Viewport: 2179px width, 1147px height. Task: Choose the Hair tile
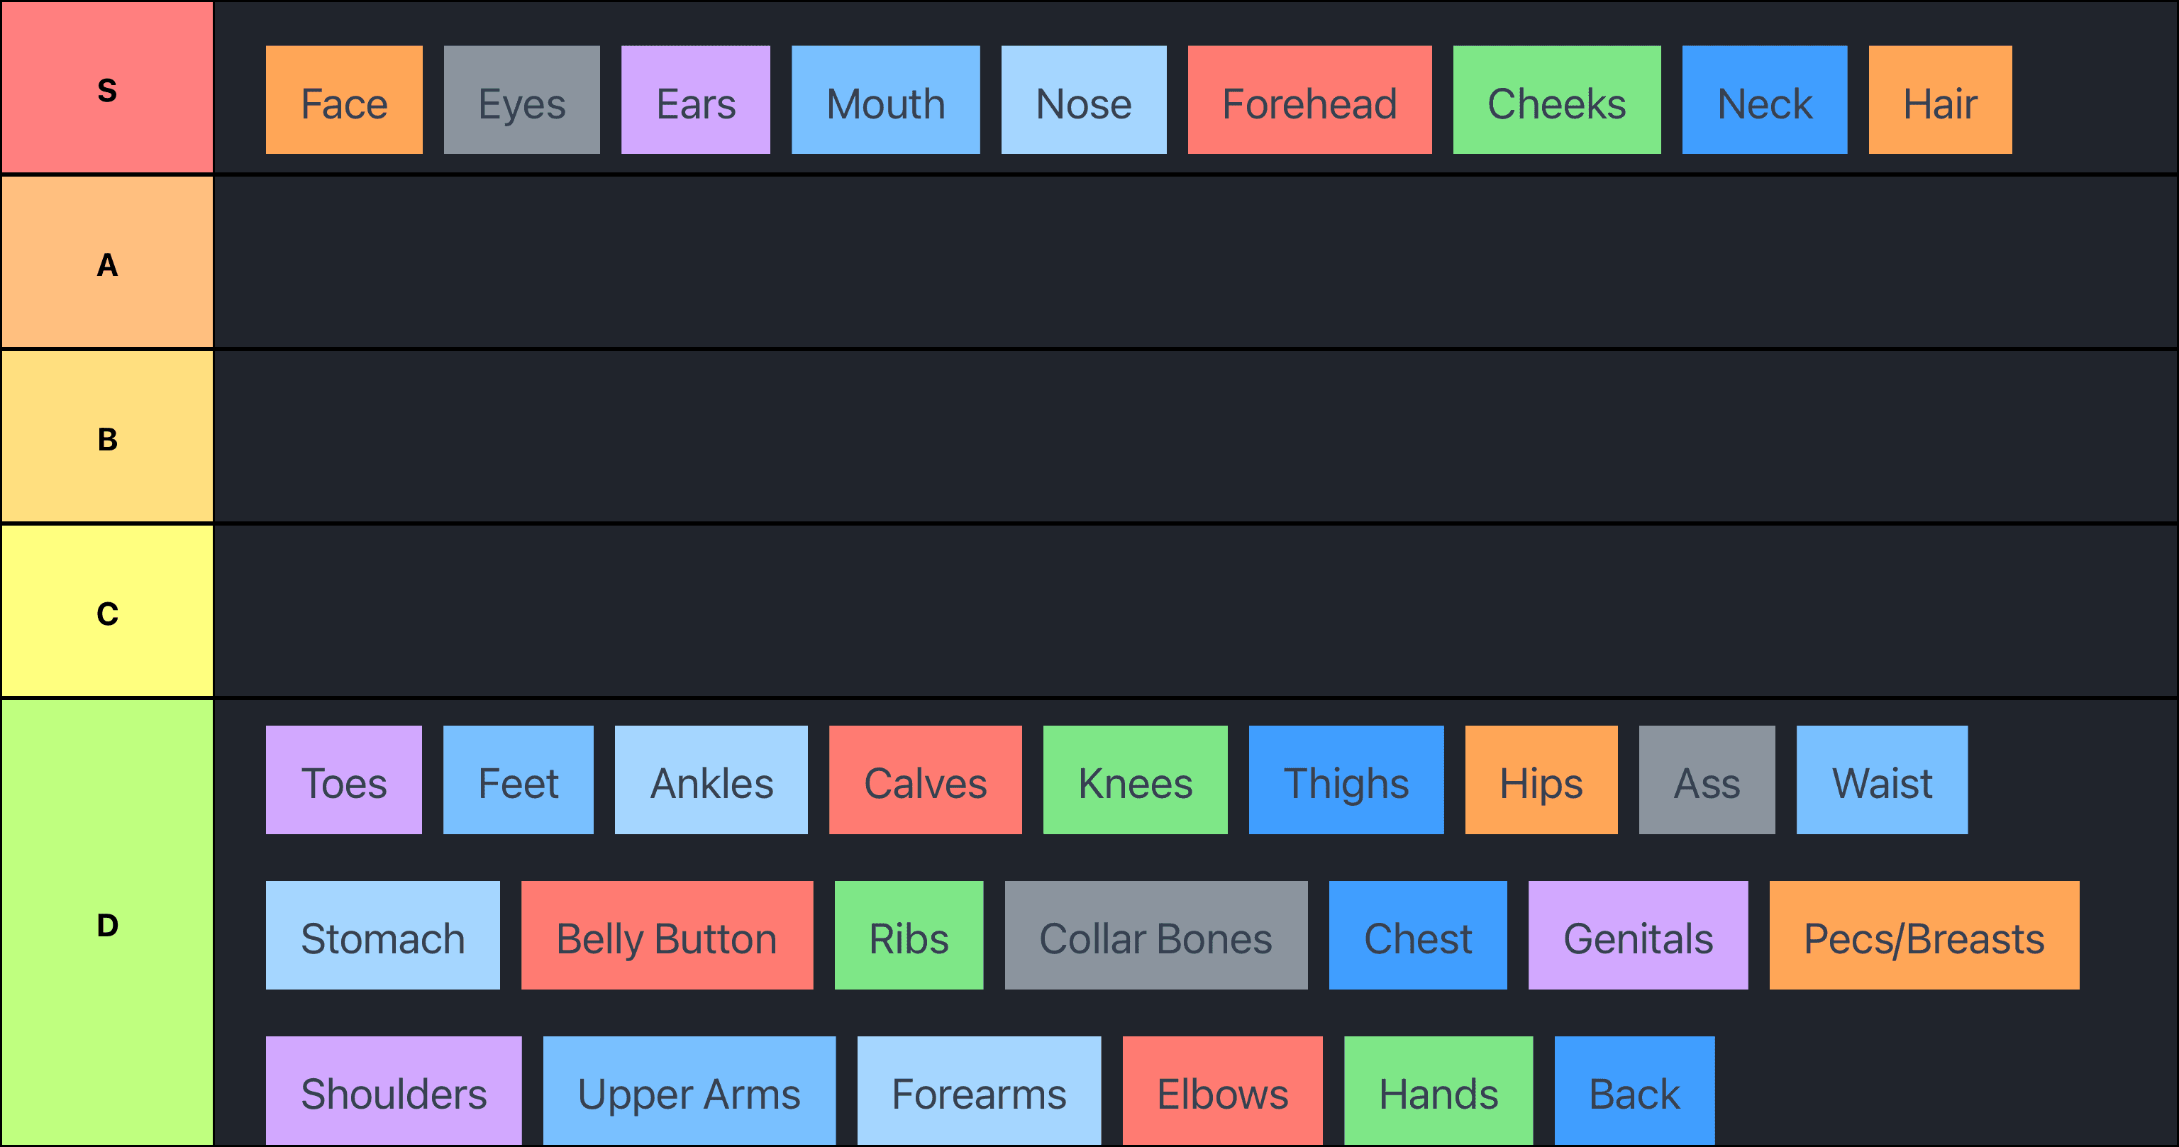point(1939,101)
